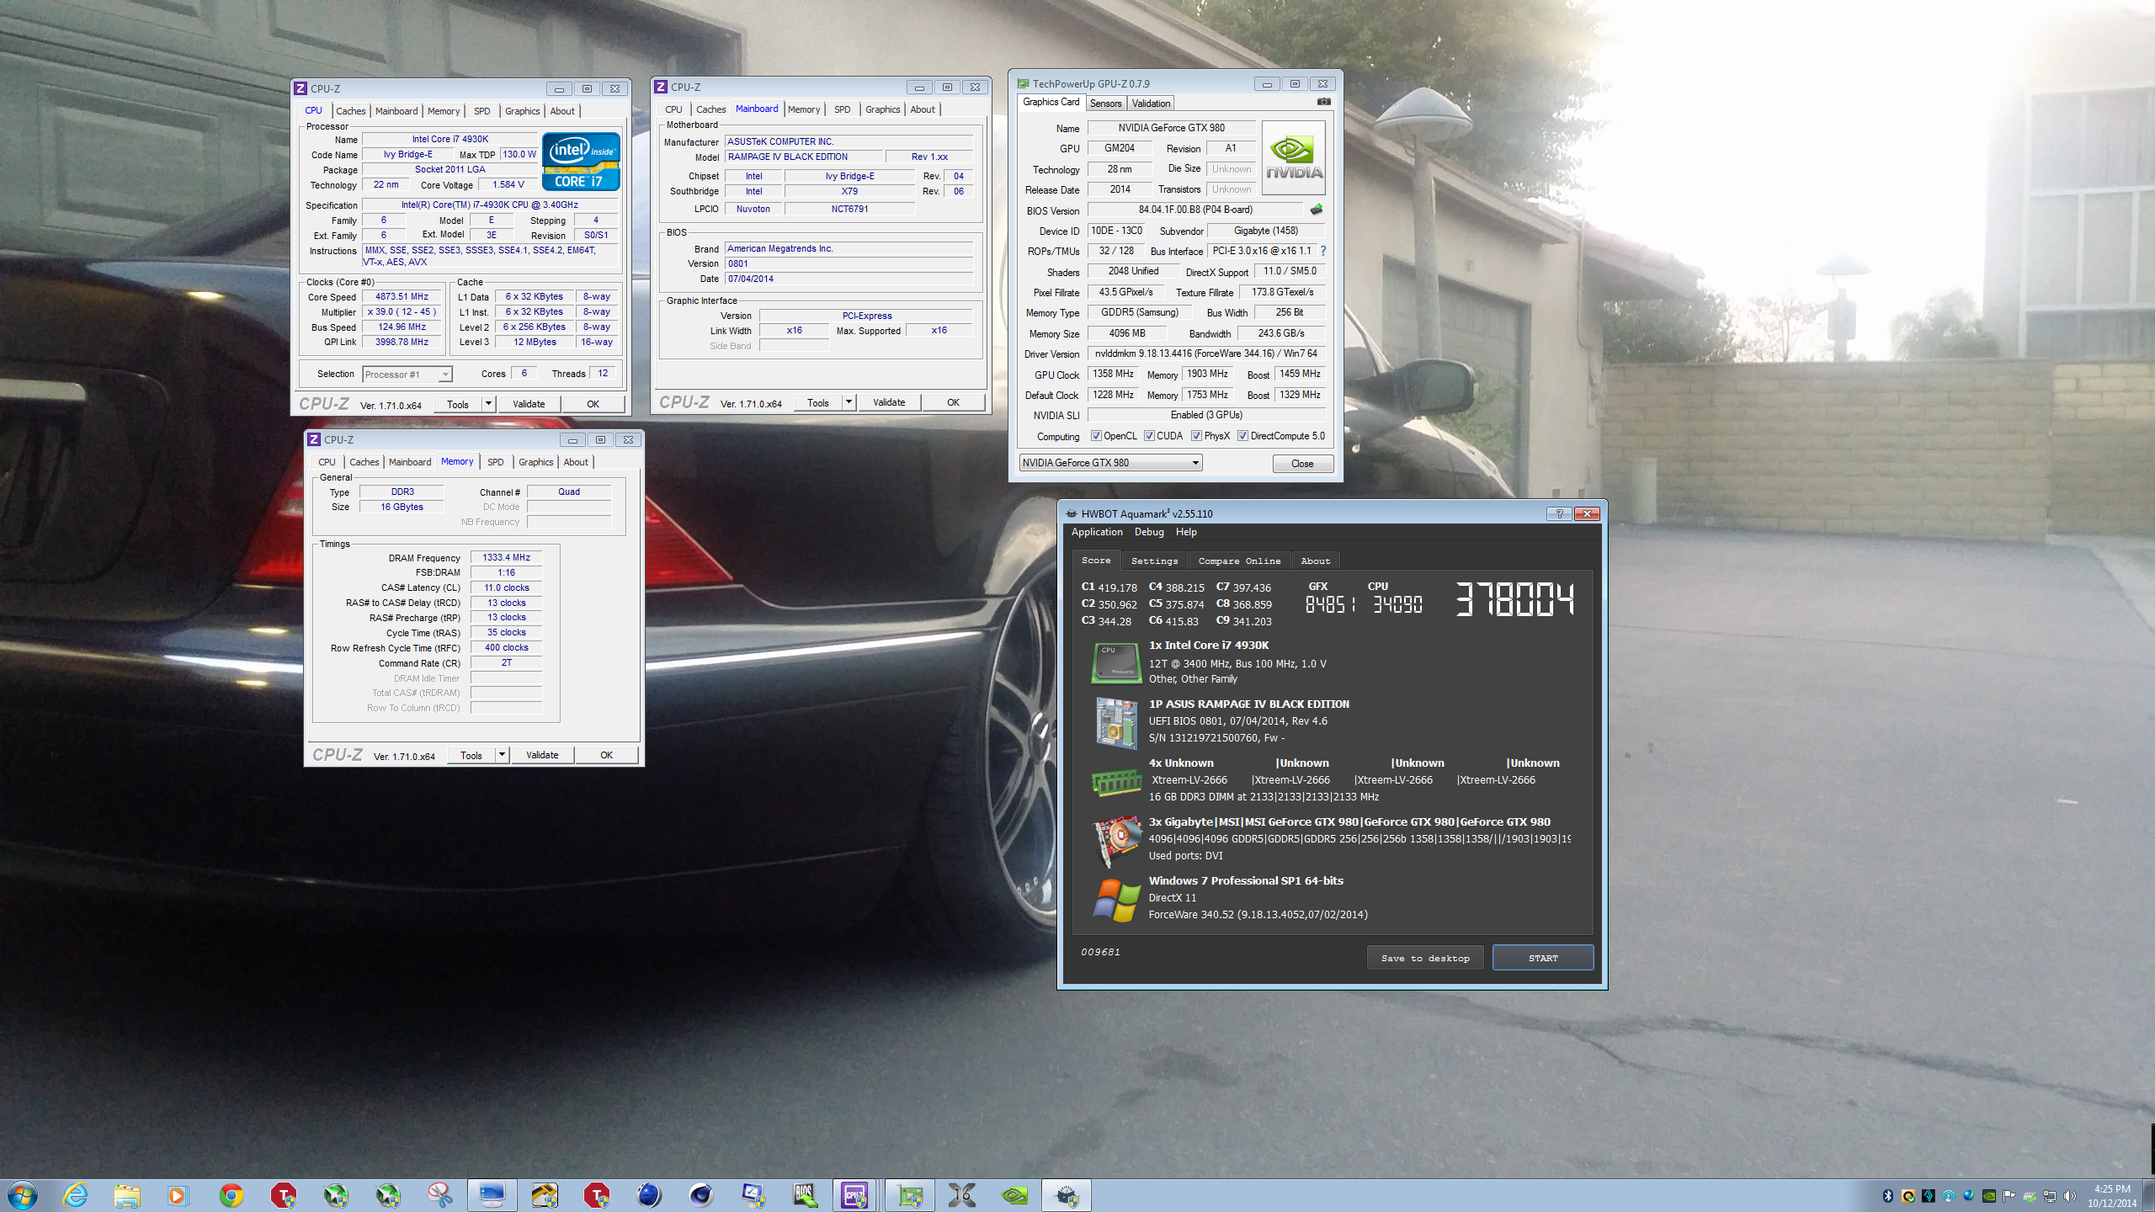Open the Caches tab in the CPU-Z CPU window
2155x1212 pixels.
[x=350, y=111]
